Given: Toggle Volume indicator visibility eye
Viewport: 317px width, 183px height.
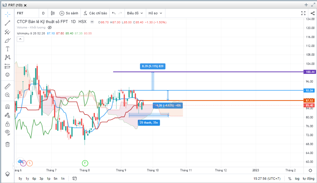Looking at the screenshot, I should (50, 27).
